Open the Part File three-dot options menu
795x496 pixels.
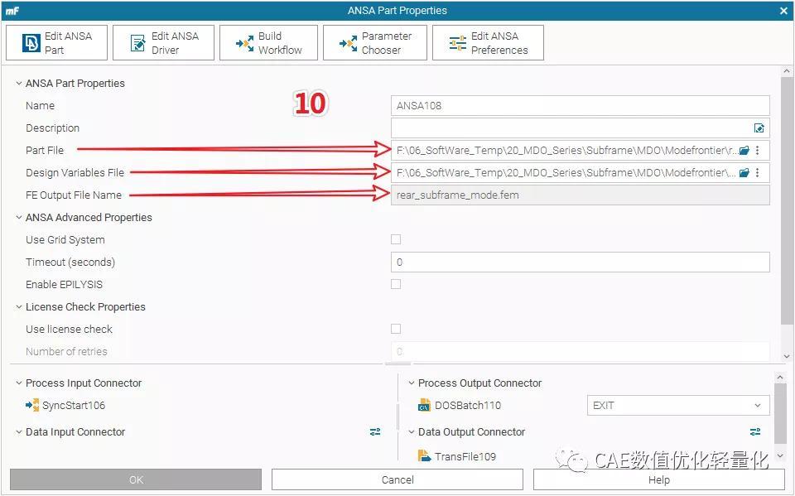(758, 151)
